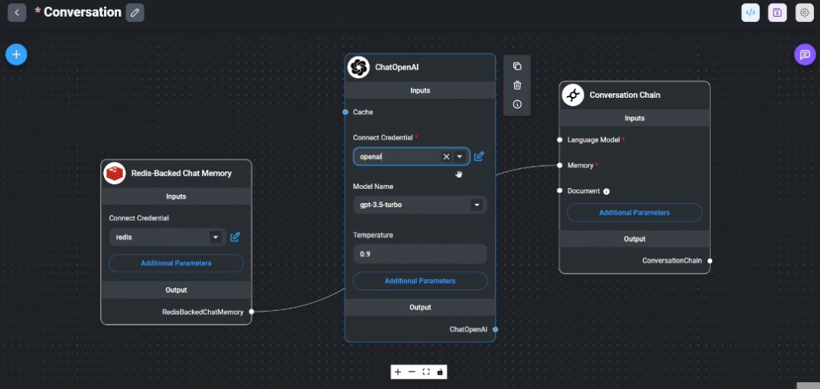Click the Document input connector
The image size is (820, 389).
560,190
